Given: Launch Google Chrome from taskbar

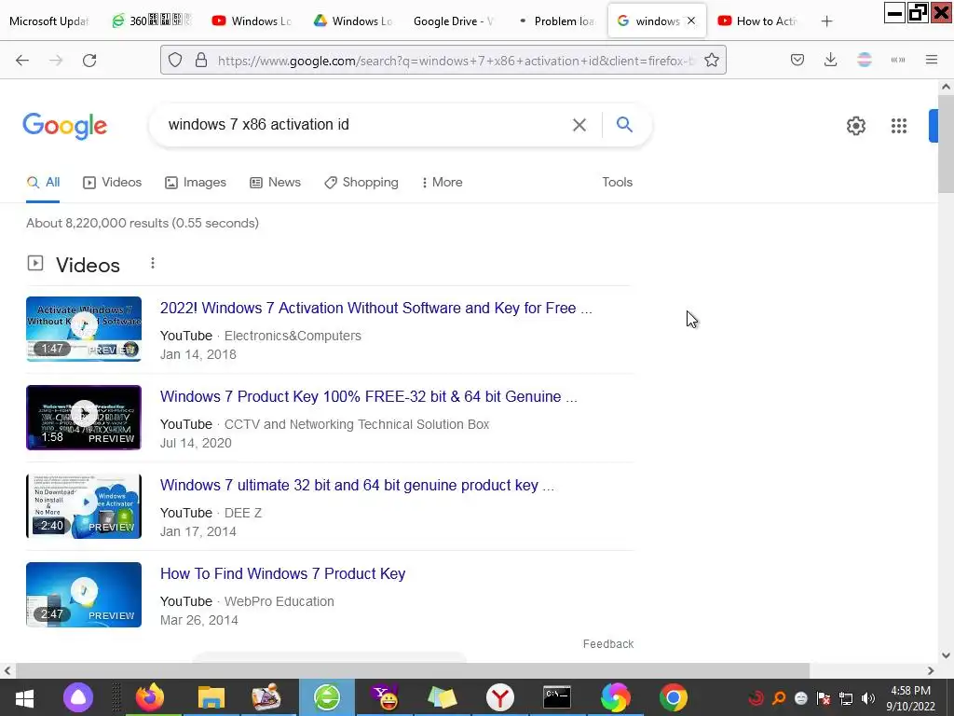Looking at the screenshot, I should click(x=673, y=697).
